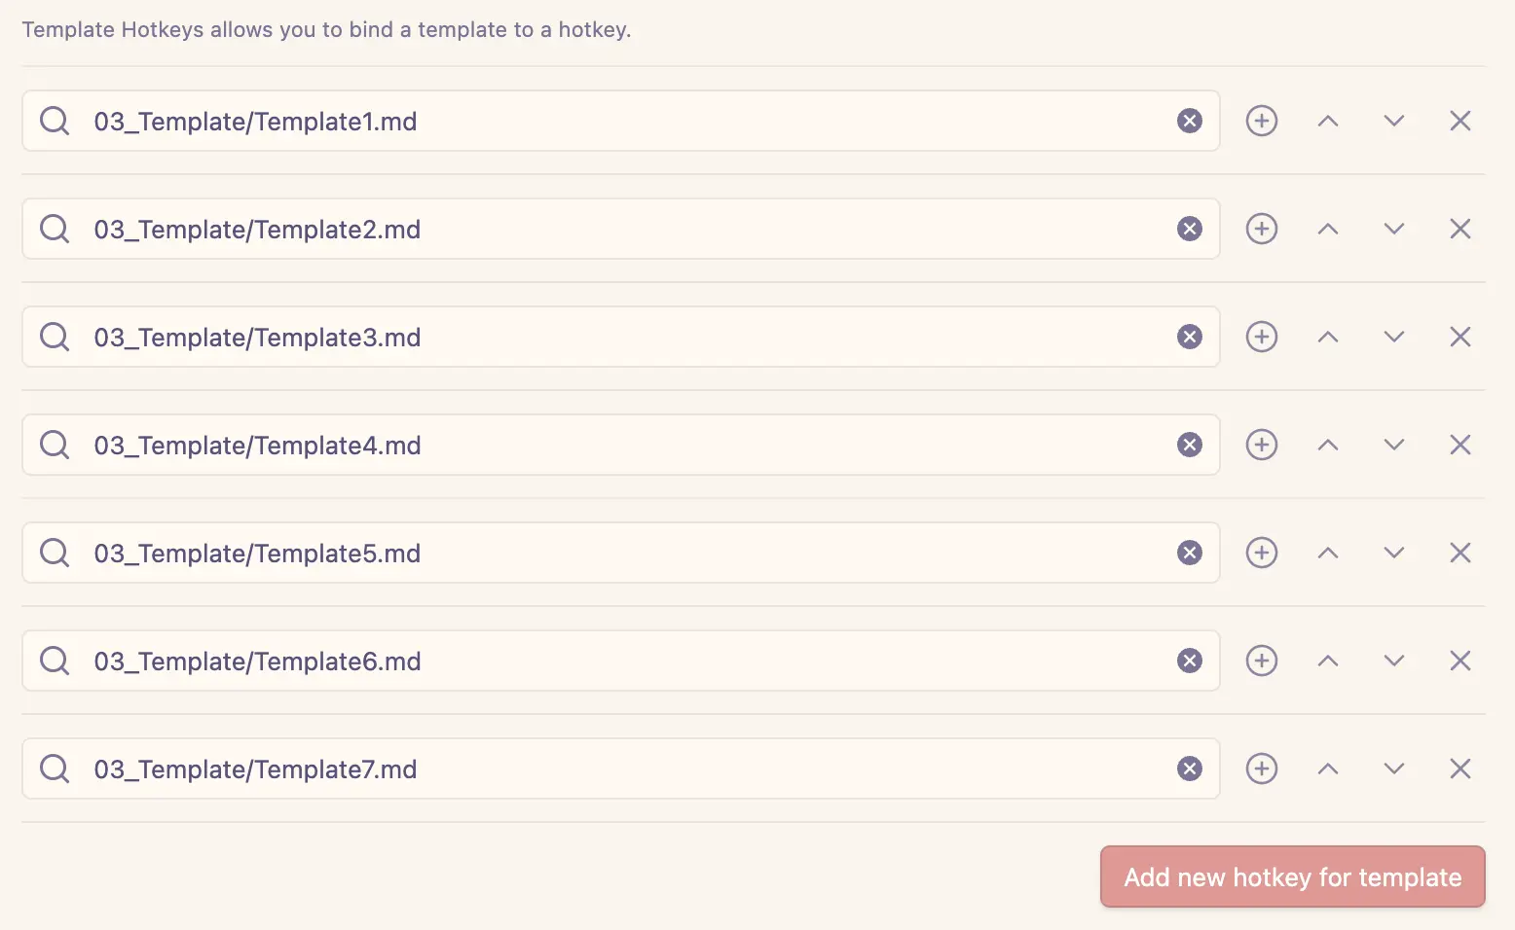The width and height of the screenshot is (1515, 930).
Task: Remove the Template1.md row
Action: point(1460,121)
